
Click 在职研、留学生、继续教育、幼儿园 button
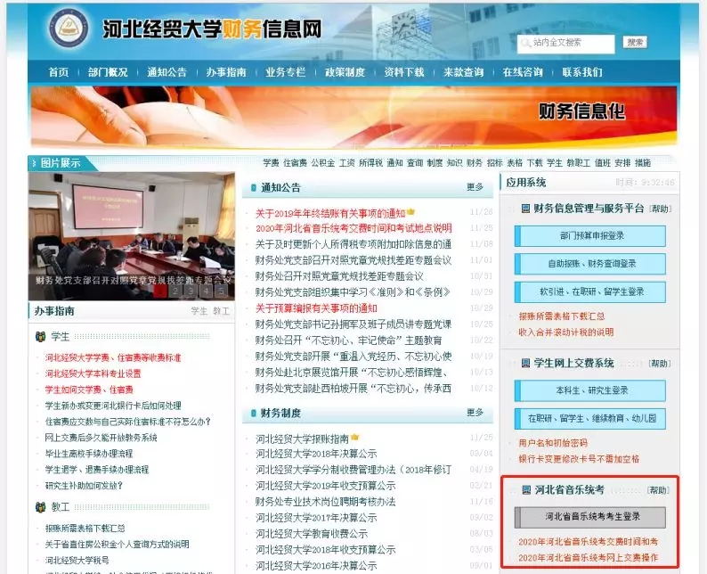click(x=590, y=419)
